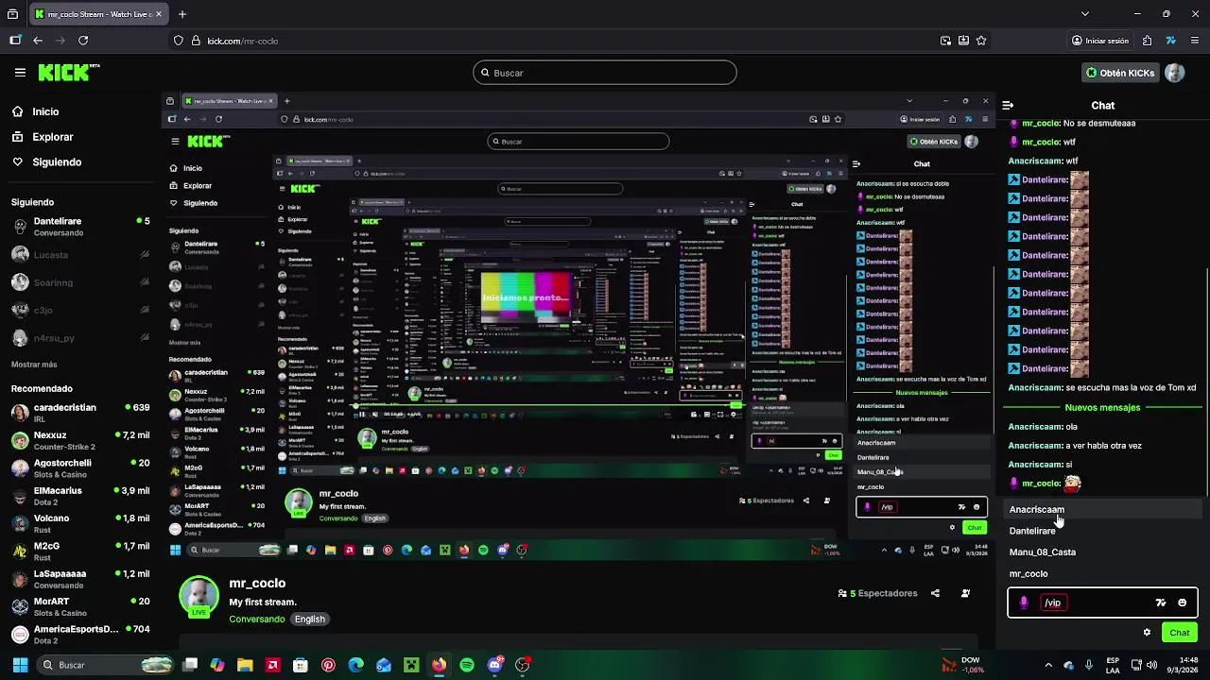
Task: Click mr_coclo live avatar below stream
Action: (x=199, y=597)
